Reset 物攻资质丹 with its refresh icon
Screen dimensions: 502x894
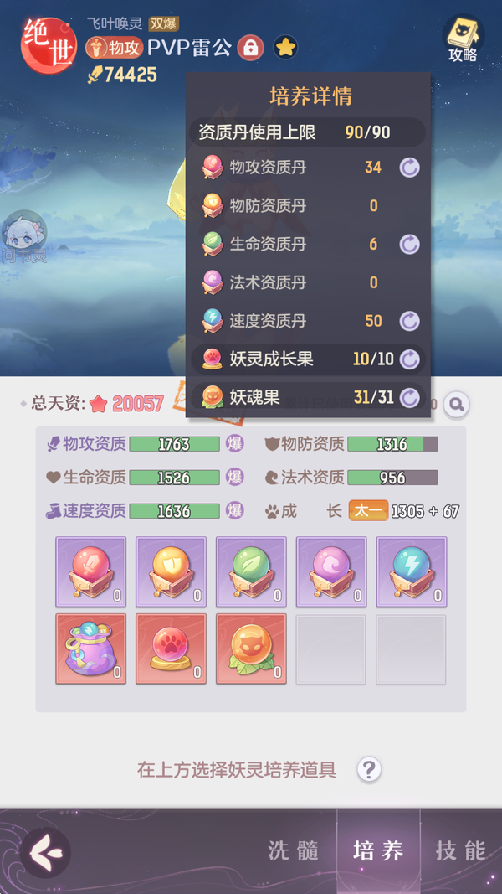(409, 168)
